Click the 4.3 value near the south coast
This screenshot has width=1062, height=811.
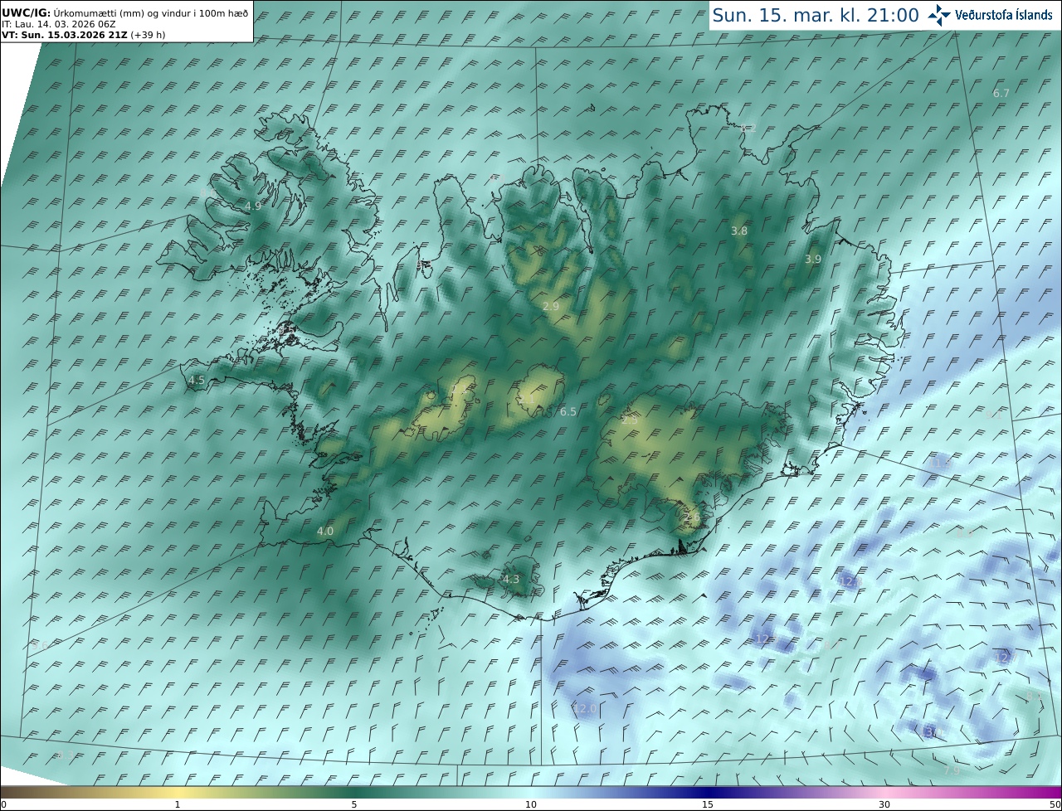[x=511, y=580]
